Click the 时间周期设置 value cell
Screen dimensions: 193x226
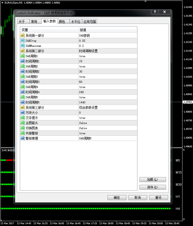click(108, 51)
